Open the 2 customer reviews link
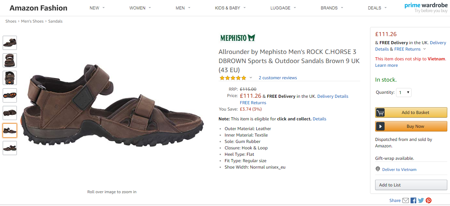450x206 pixels. pos(278,78)
